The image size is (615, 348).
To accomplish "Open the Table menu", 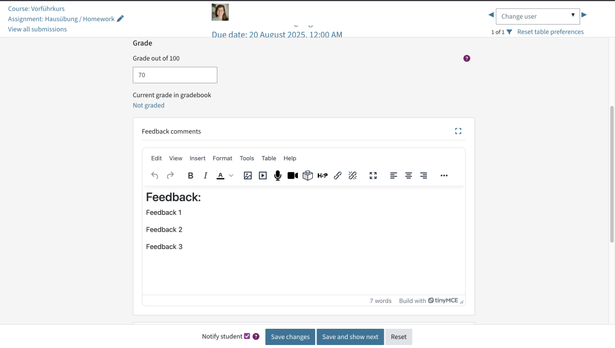I will pyautogui.click(x=268, y=158).
